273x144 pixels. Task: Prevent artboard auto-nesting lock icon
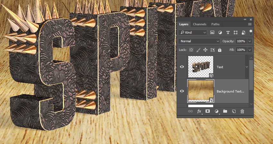coord(212,50)
